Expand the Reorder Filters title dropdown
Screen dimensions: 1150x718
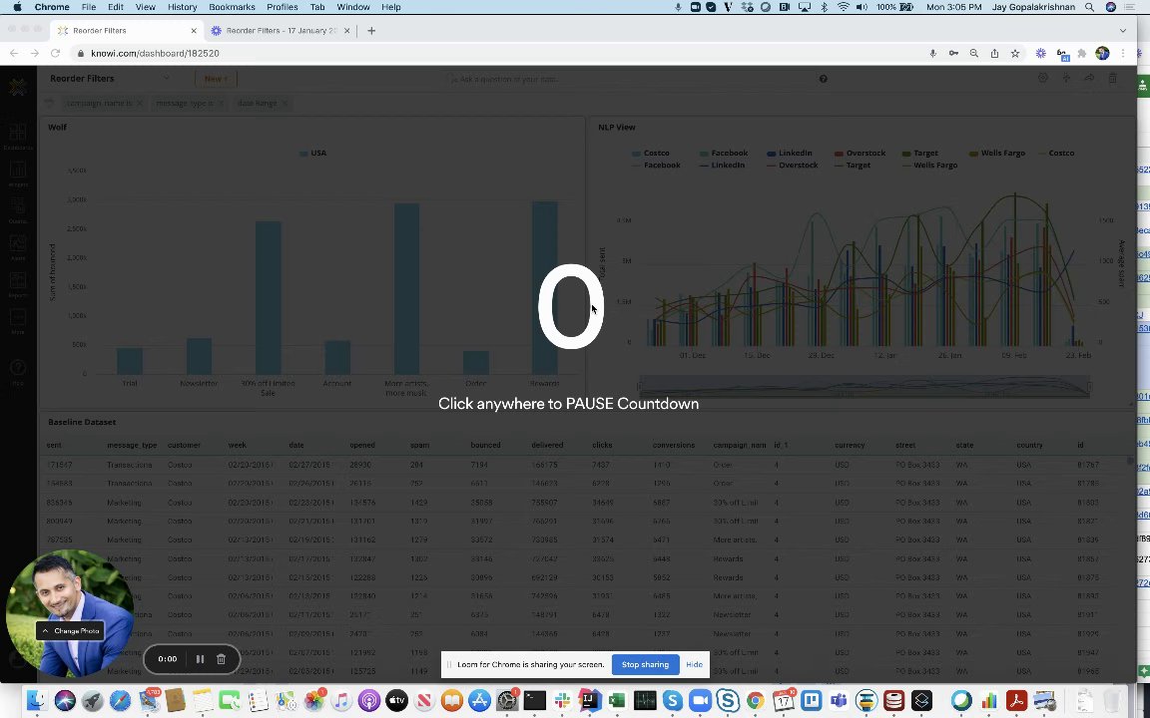click(167, 79)
